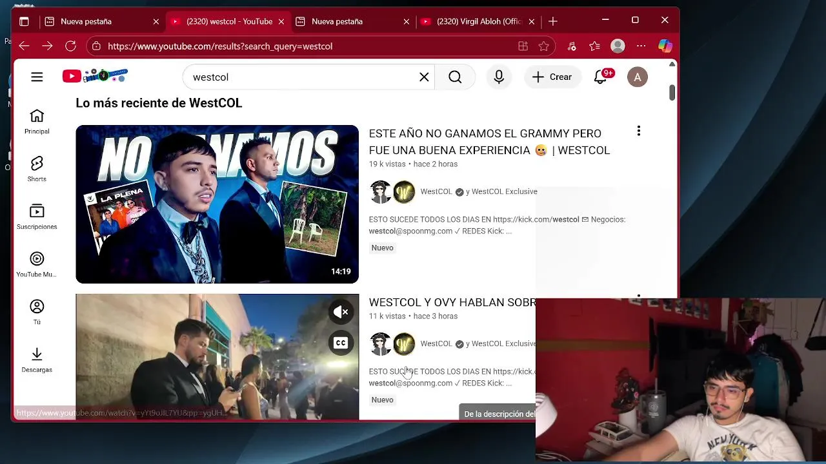Open Shorts in the sidebar
The height and width of the screenshot is (464, 826).
(x=37, y=169)
